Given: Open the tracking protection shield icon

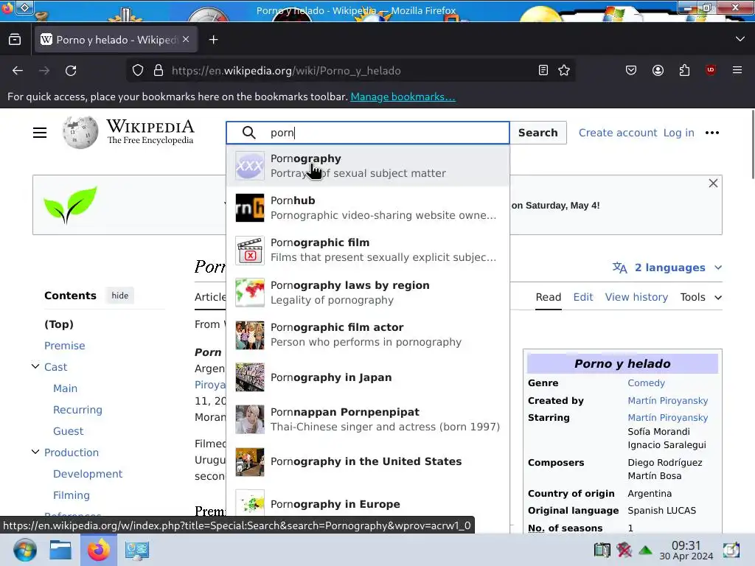Looking at the screenshot, I should coord(138,70).
